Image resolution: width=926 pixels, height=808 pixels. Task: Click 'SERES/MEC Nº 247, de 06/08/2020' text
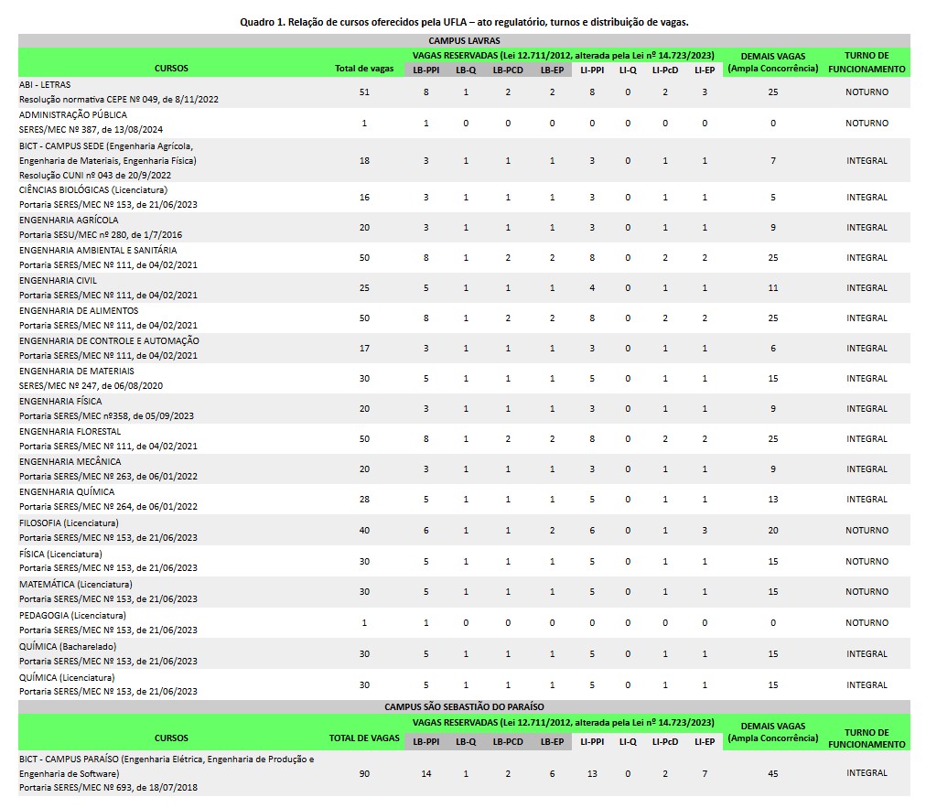(x=91, y=385)
